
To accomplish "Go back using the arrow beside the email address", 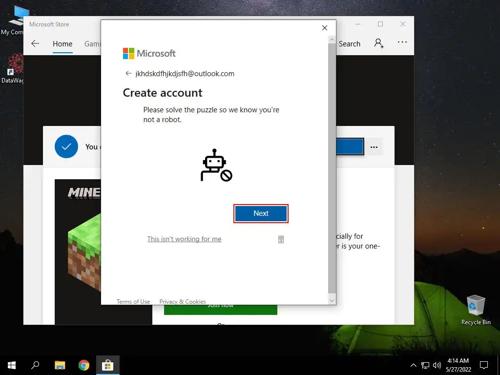I will 128,73.
